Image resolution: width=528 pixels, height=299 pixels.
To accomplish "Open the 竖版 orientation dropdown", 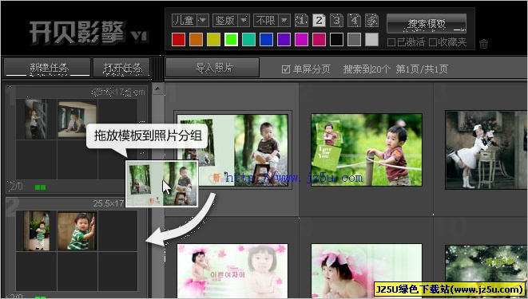I will [x=231, y=21].
